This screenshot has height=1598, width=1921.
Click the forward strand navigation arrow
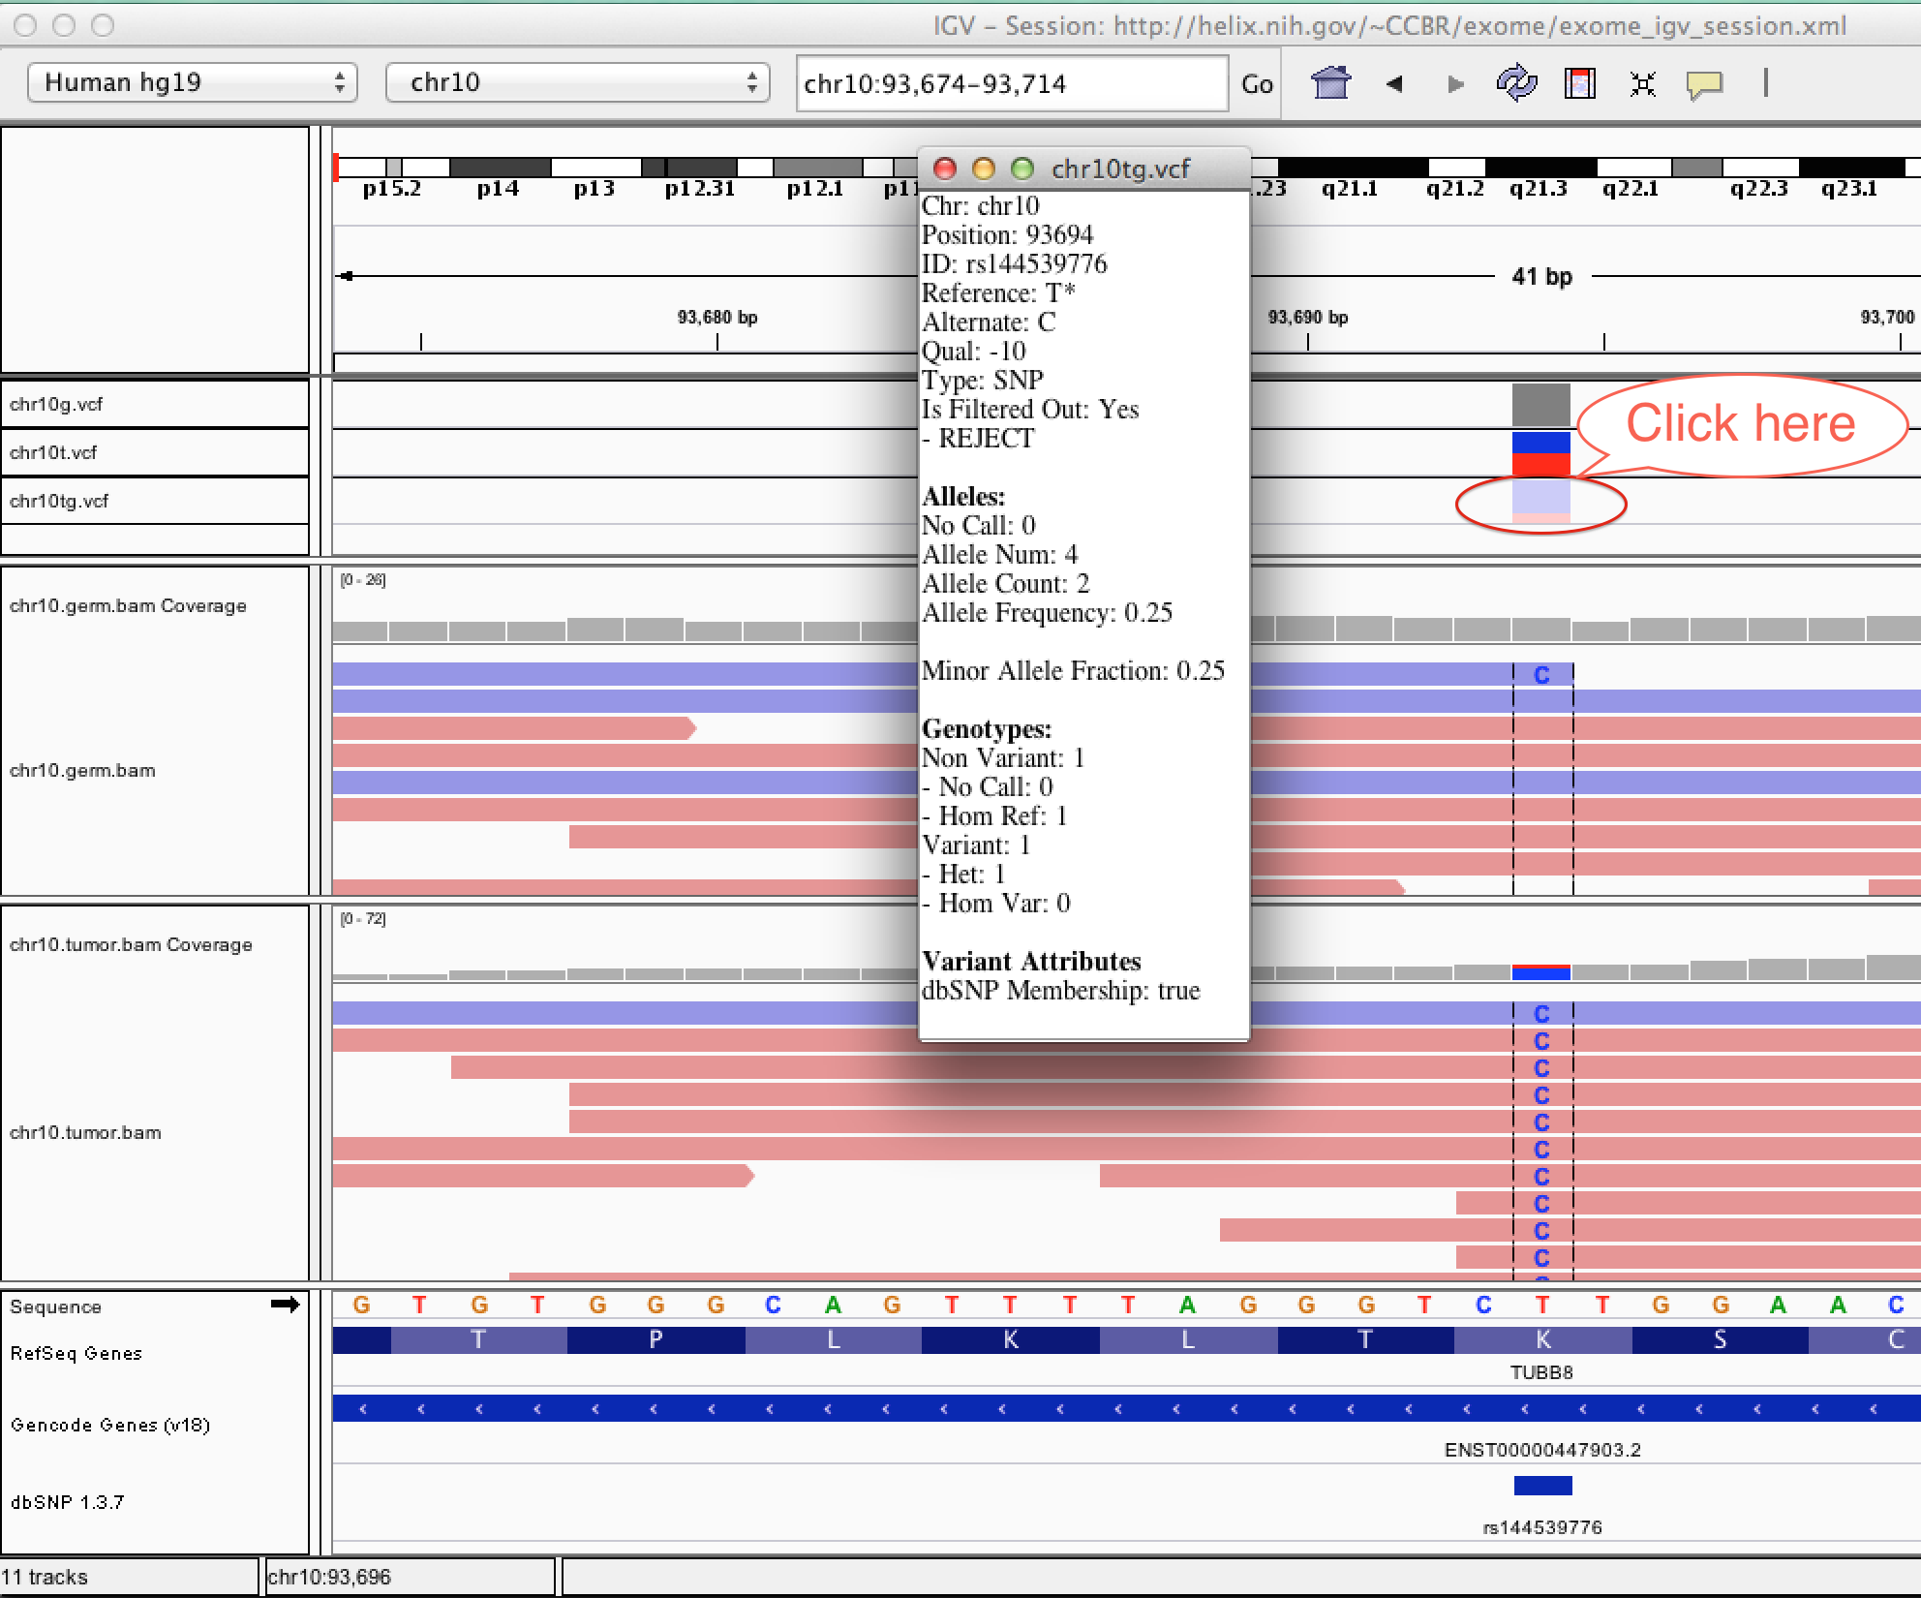(1455, 81)
